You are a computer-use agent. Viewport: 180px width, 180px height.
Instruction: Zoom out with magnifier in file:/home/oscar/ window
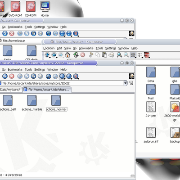126,55
